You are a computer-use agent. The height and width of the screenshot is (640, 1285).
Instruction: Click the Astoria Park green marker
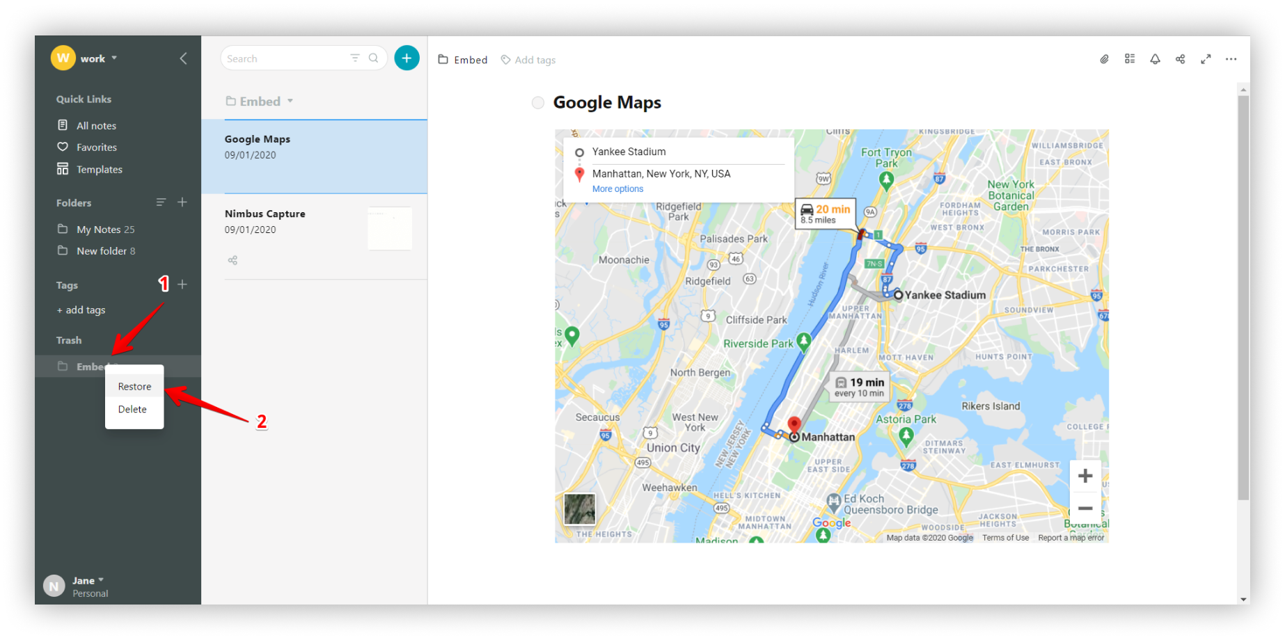906,436
